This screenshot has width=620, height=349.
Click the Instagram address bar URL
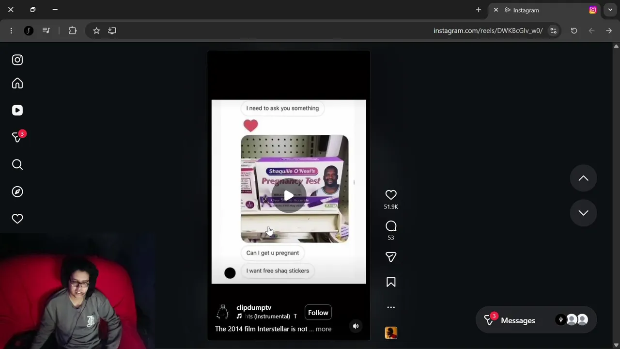tap(488, 31)
